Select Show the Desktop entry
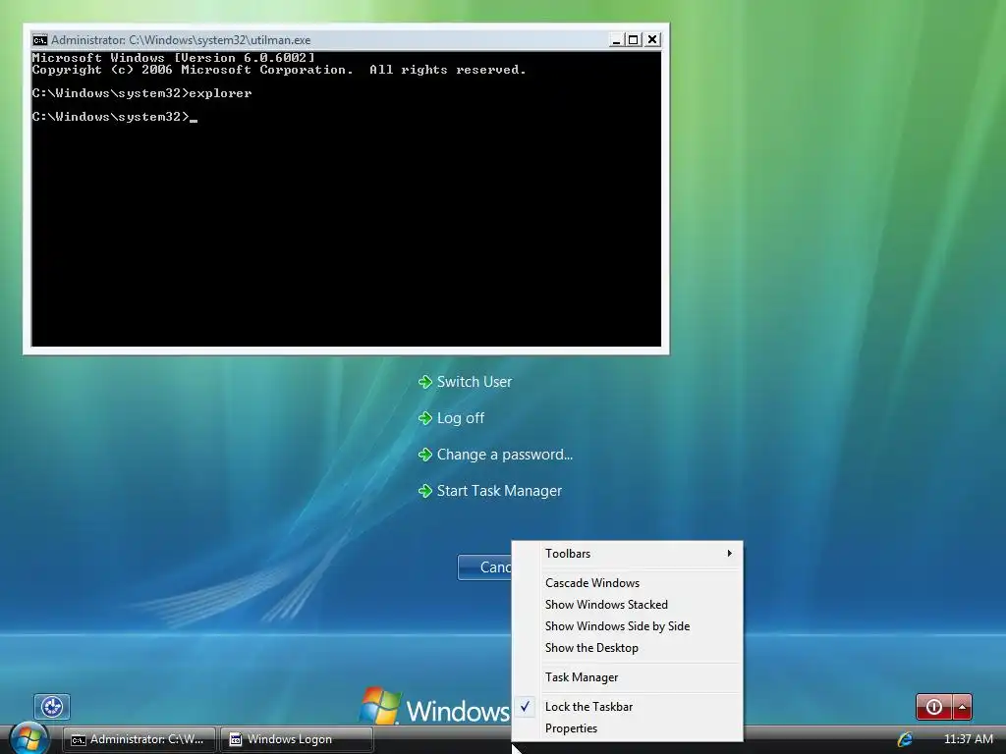This screenshot has width=1006, height=754. click(x=628, y=648)
